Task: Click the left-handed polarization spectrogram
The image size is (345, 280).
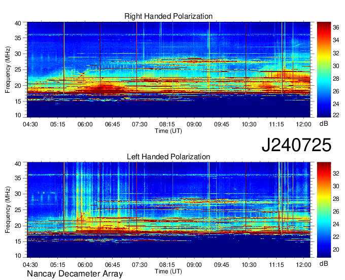Action: (168, 210)
